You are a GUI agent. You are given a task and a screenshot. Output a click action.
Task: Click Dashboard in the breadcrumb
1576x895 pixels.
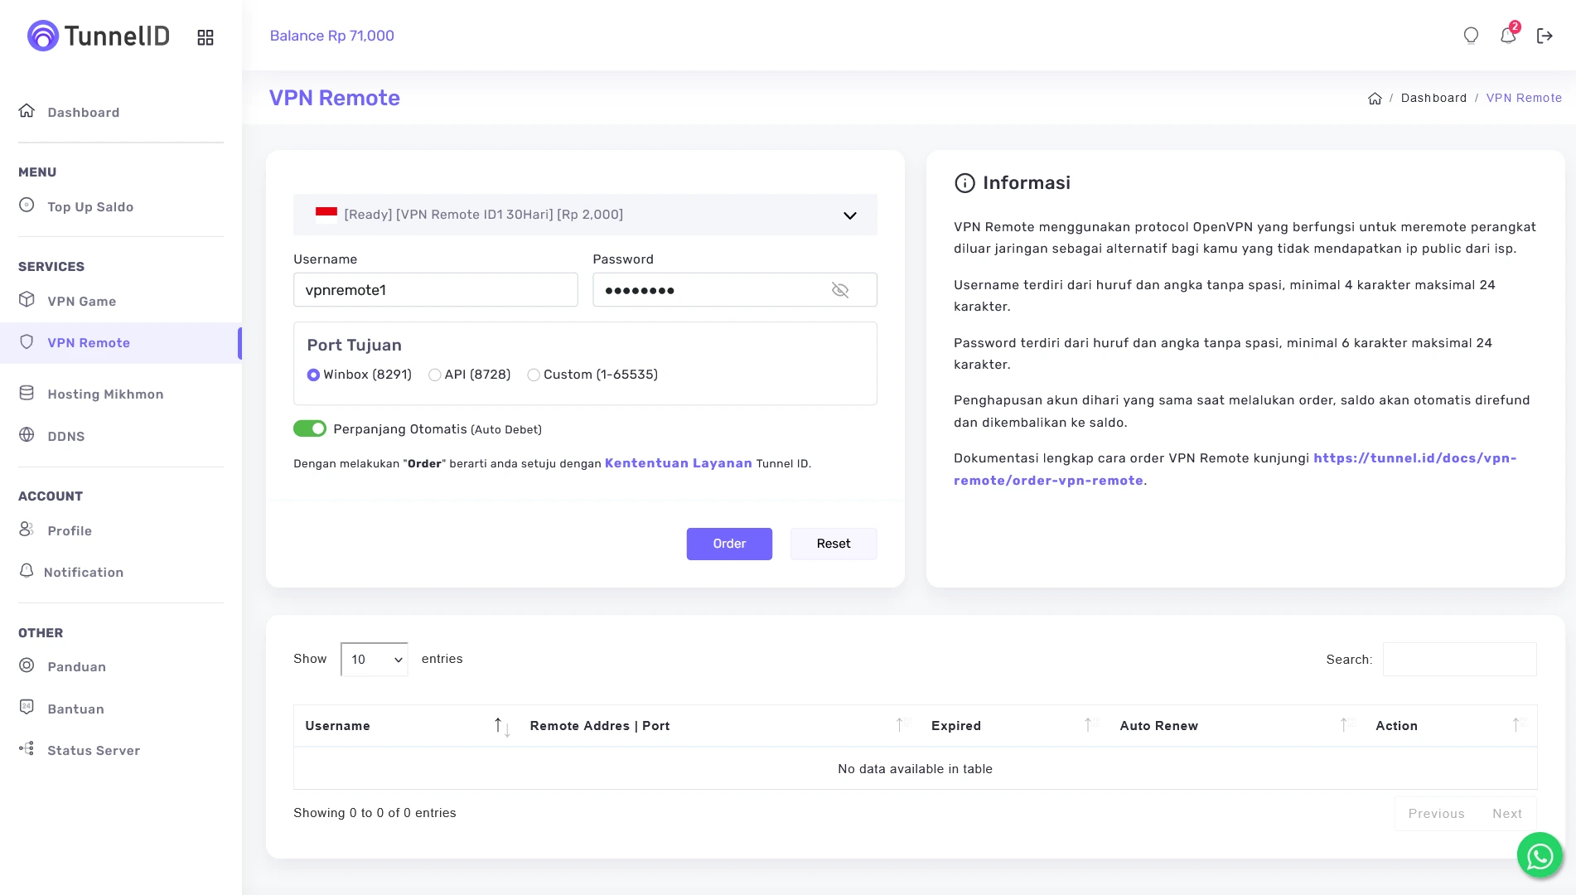pos(1433,98)
